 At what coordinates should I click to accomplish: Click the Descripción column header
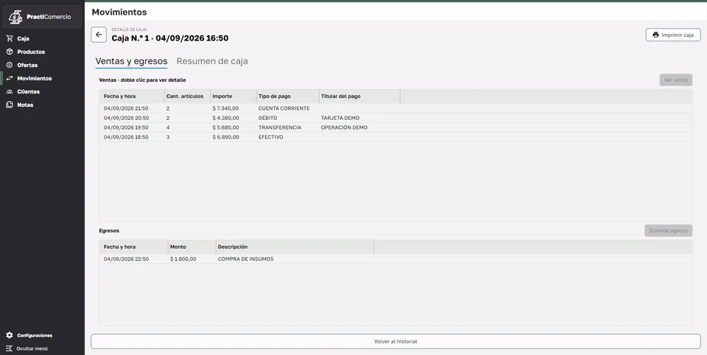295,247
